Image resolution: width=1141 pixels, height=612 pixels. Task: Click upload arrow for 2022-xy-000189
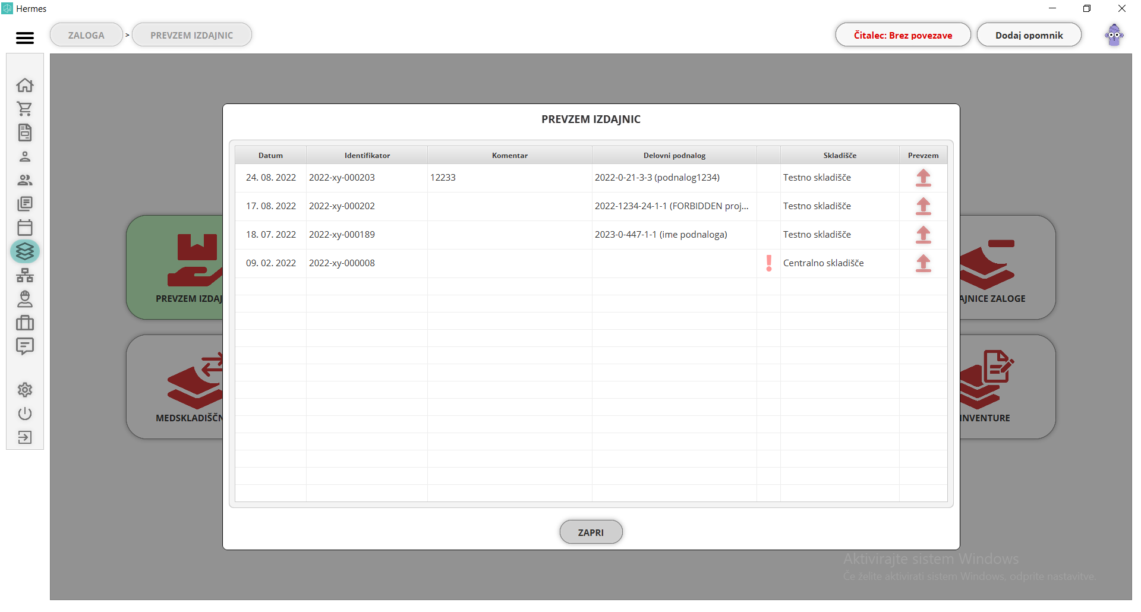923,235
